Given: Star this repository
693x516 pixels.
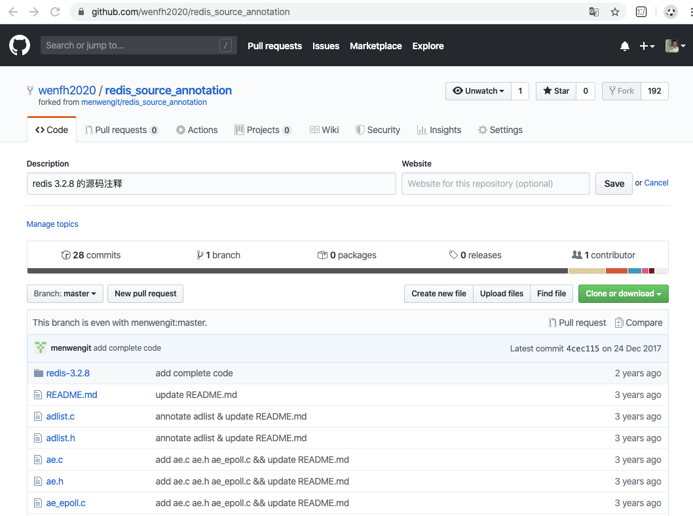Looking at the screenshot, I should point(555,90).
